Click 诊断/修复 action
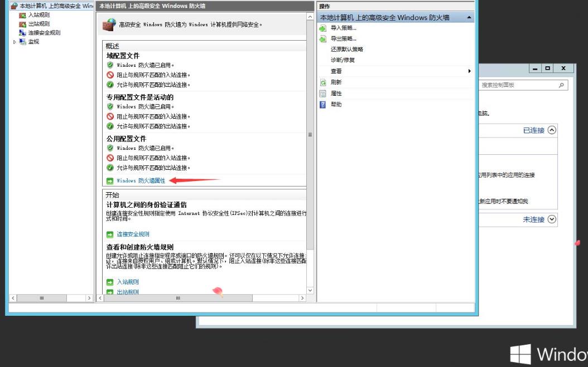 tap(343, 60)
